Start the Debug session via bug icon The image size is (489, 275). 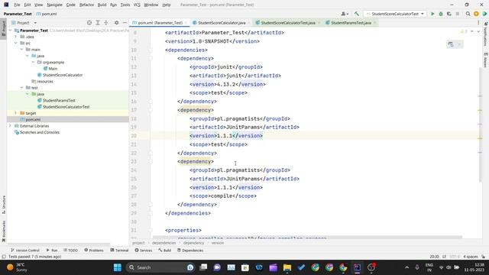[x=441, y=14]
